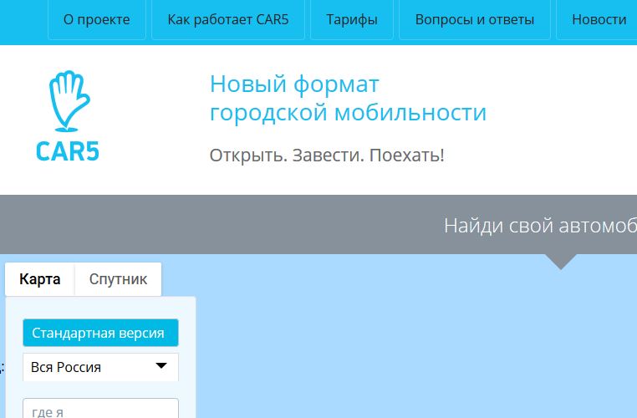
Task: Focus the где я input field
Action: pos(100,410)
